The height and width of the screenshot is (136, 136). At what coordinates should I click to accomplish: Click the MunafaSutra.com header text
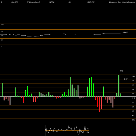click(x=129, y=2)
